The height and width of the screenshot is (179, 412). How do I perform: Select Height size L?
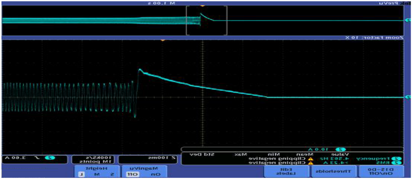81,174
